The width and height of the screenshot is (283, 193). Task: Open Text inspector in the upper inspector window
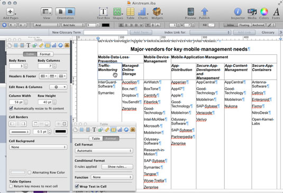(29, 45)
